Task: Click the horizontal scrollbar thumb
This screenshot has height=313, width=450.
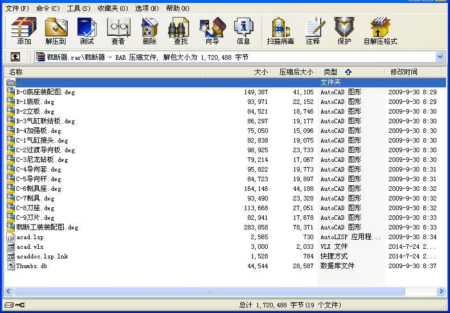Action: [x=208, y=291]
